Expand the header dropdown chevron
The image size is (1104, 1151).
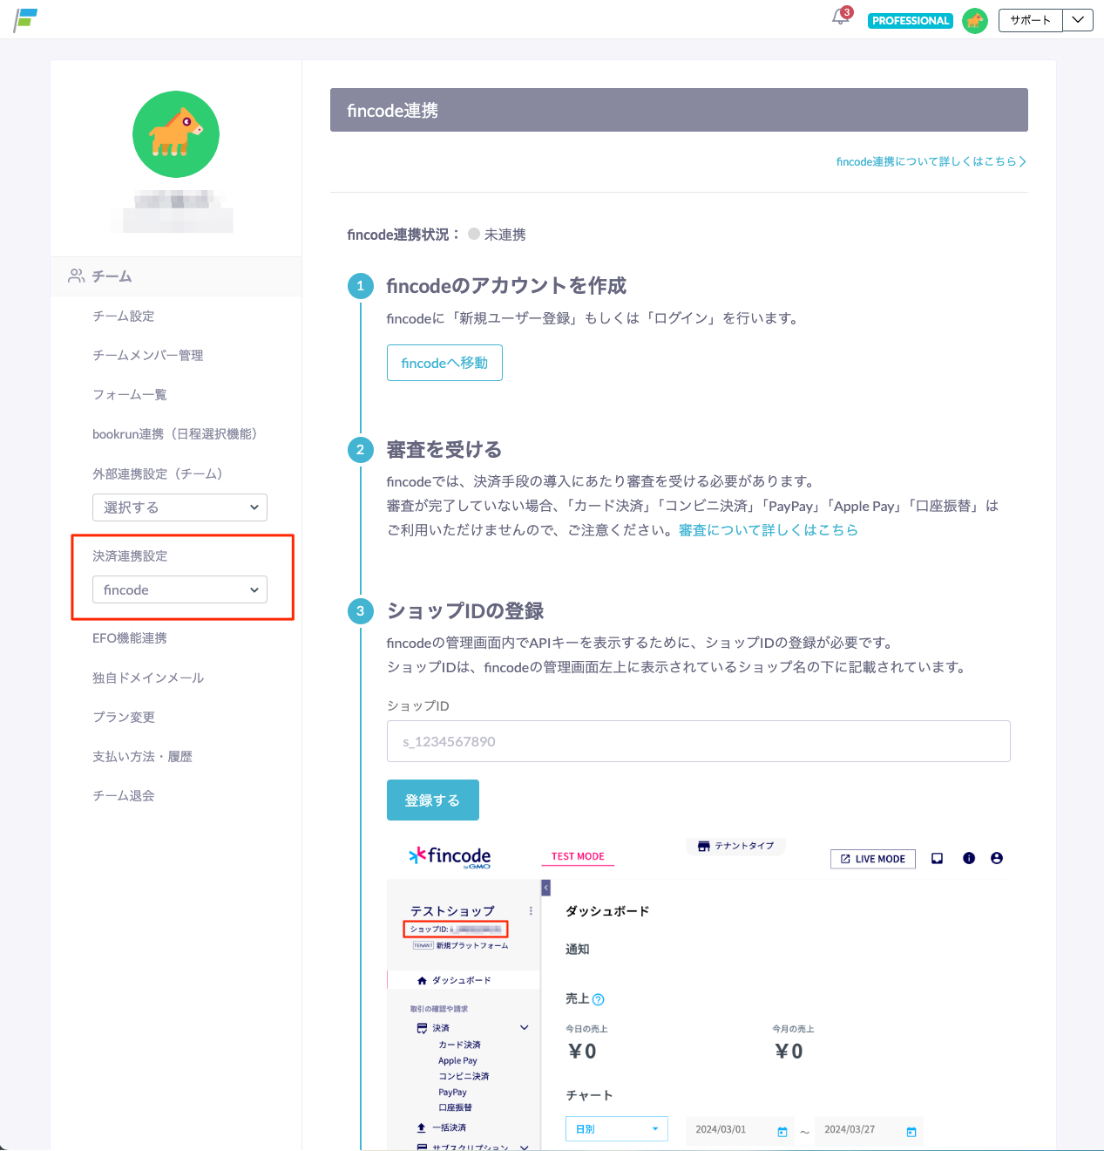1078,20
